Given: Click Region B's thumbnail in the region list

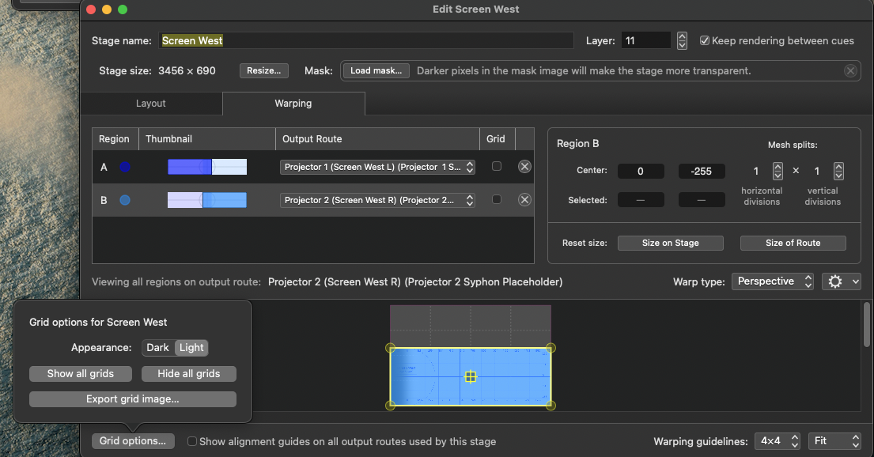Looking at the screenshot, I should point(206,199).
